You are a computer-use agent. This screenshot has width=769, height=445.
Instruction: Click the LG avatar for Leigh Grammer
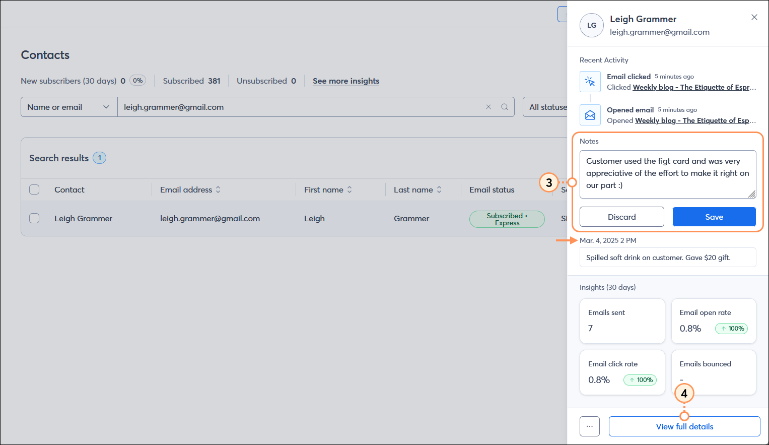click(x=591, y=25)
